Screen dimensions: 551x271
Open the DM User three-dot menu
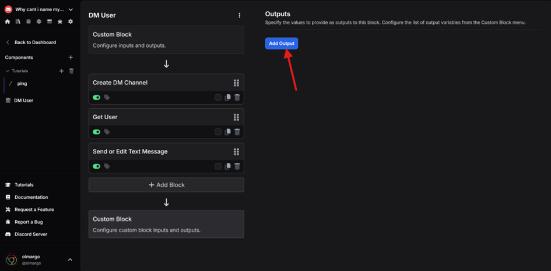click(x=240, y=16)
